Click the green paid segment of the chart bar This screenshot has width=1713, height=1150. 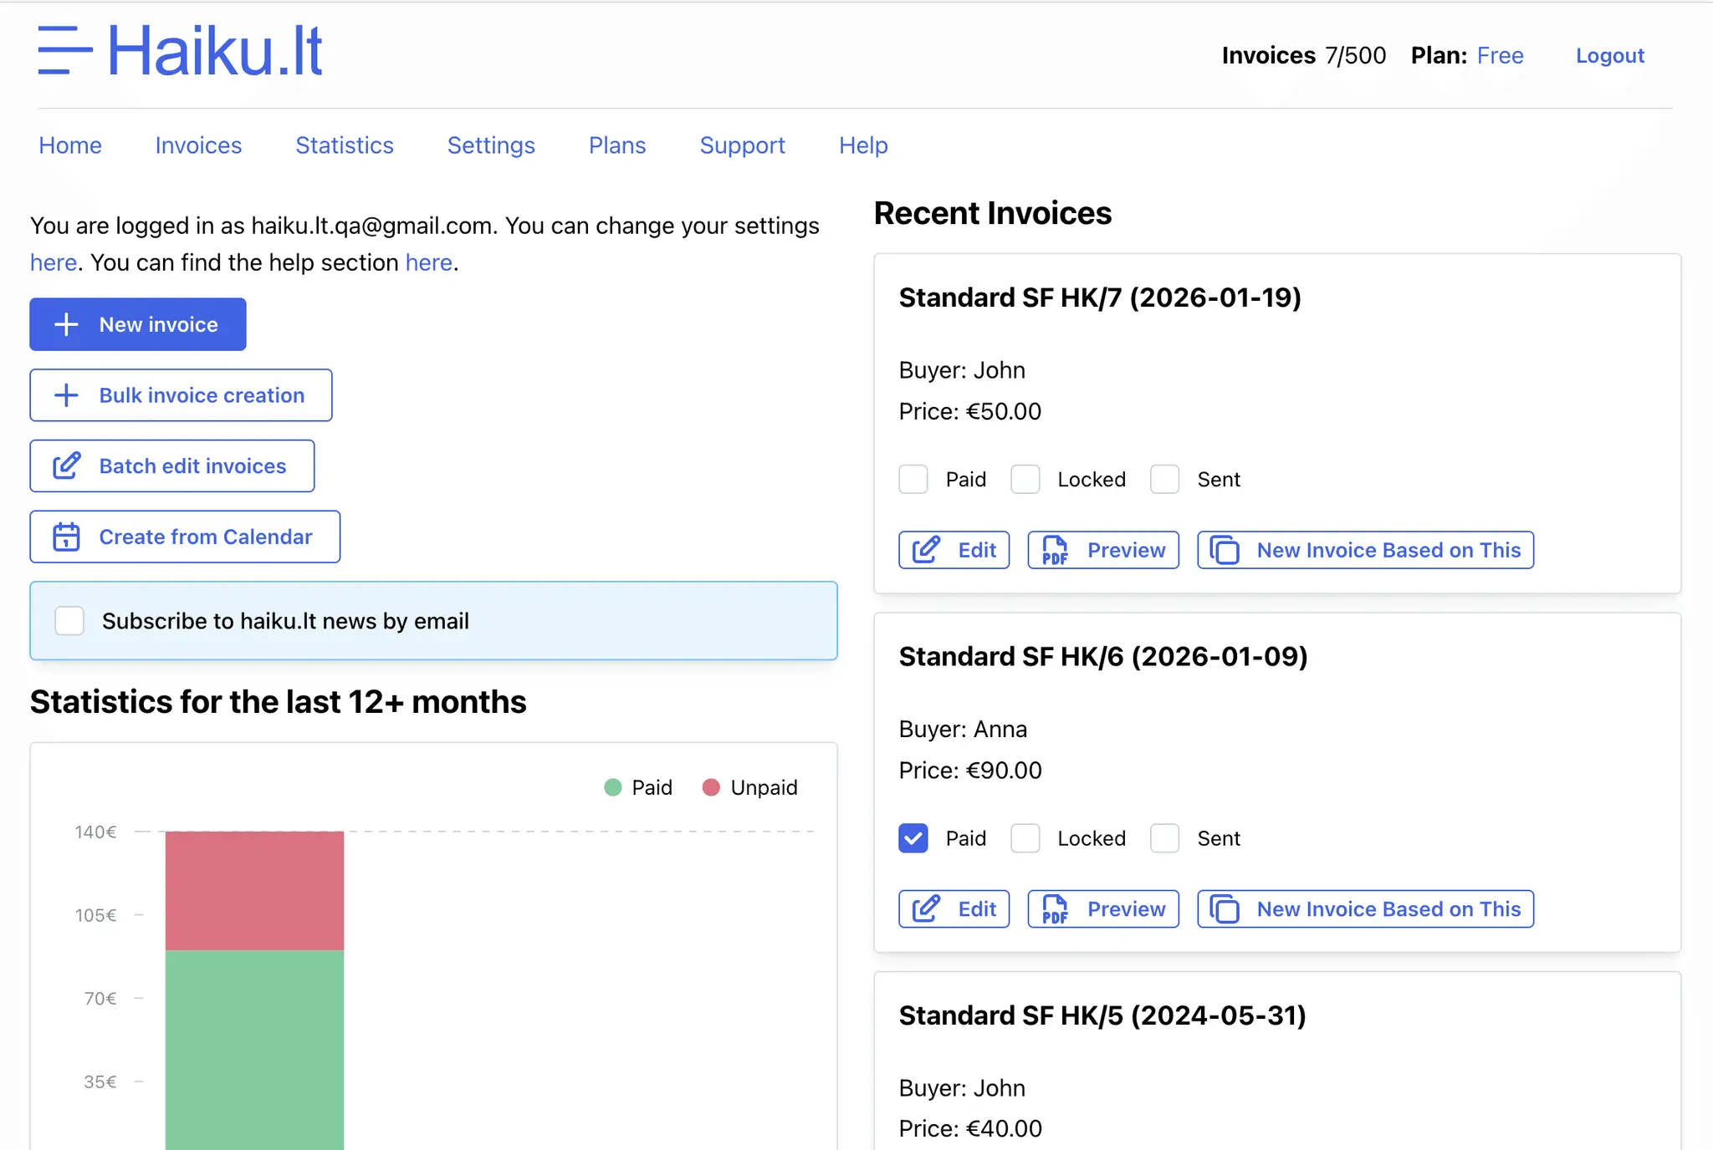[254, 1050]
